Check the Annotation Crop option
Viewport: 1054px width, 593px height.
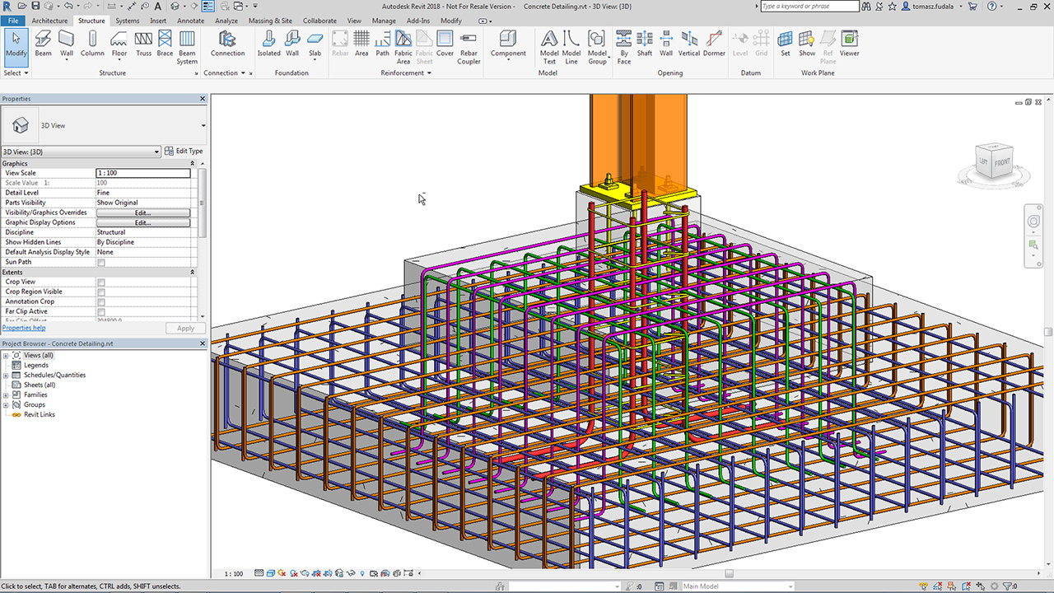(101, 302)
